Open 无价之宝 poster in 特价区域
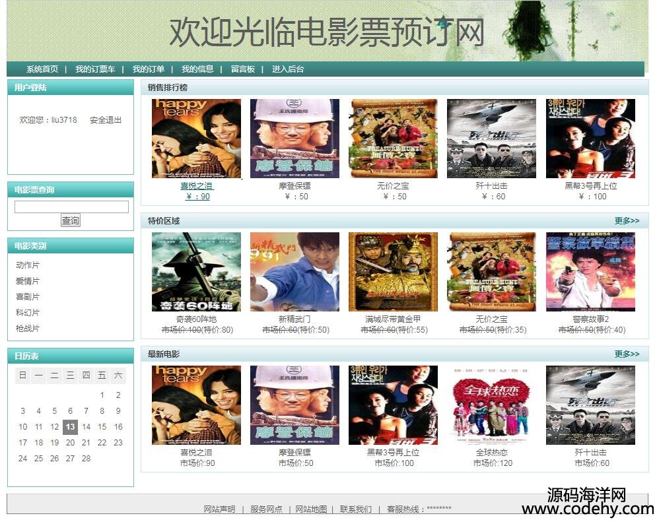 pyautogui.click(x=491, y=272)
